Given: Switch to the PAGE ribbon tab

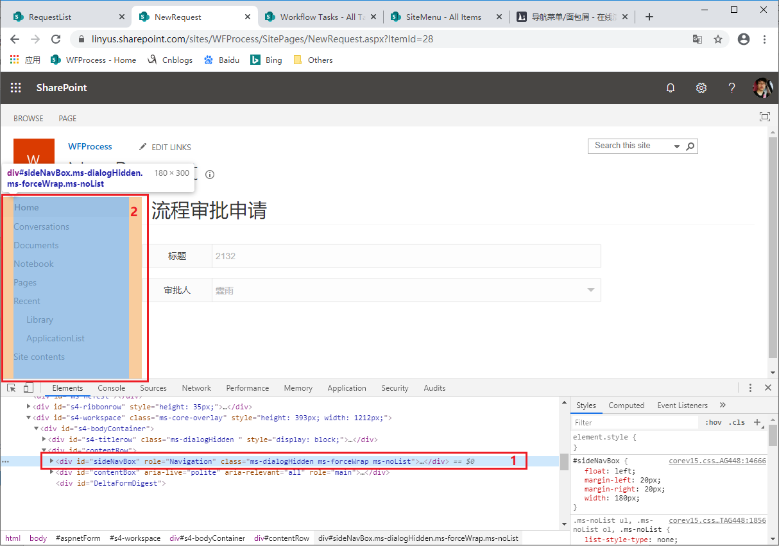Looking at the screenshot, I should pyautogui.click(x=67, y=118).
